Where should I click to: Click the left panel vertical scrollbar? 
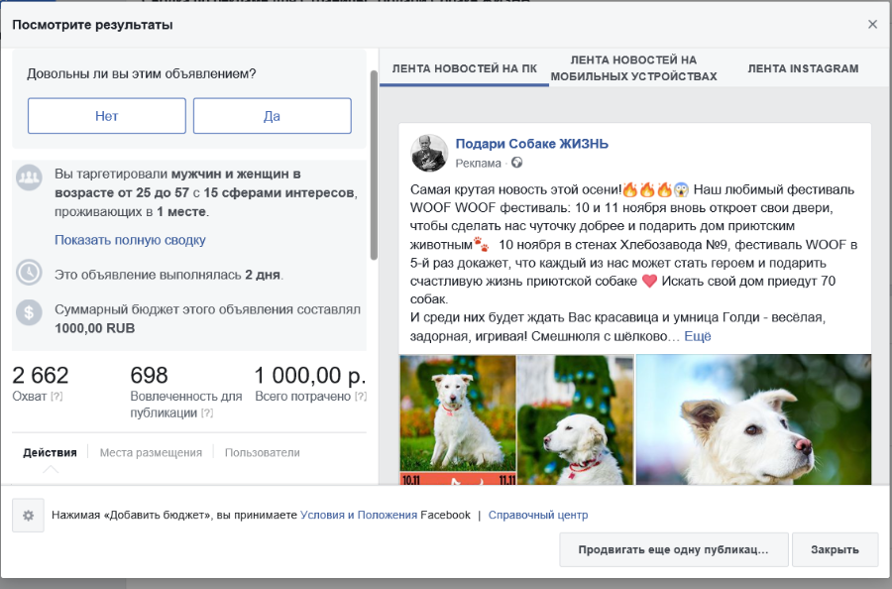point(374,165)
